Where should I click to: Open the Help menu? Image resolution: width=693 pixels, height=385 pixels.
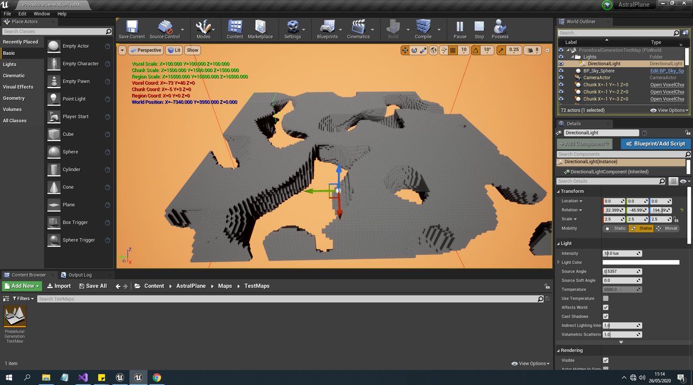tap(62, 13)
